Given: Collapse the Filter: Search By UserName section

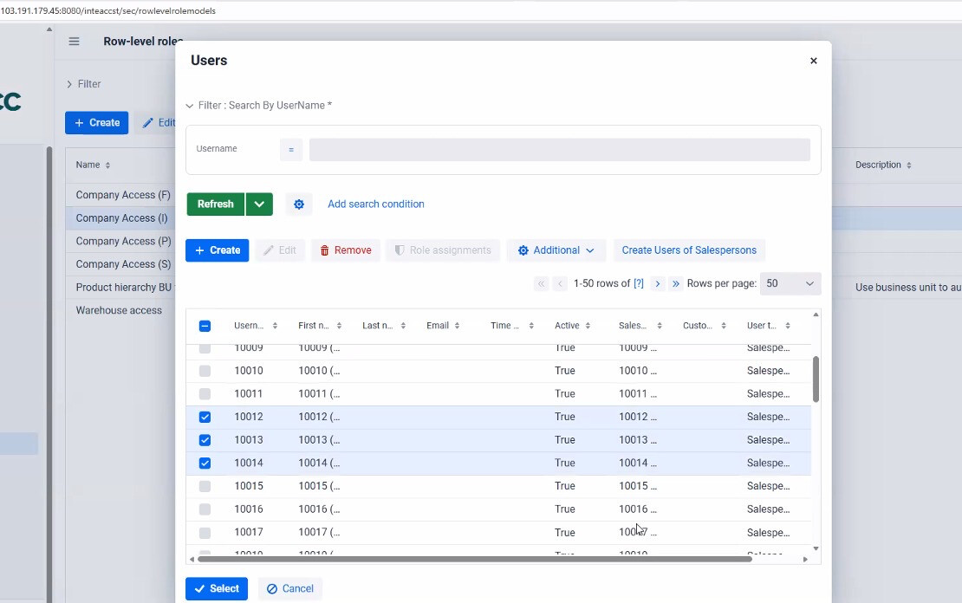Looking at the screenshot, I should tap(190, 106).
